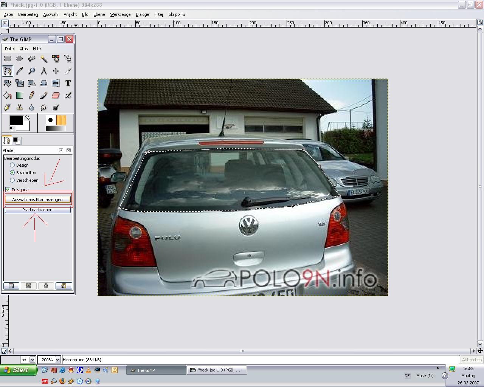Select the Clone stamp tool

20,108
